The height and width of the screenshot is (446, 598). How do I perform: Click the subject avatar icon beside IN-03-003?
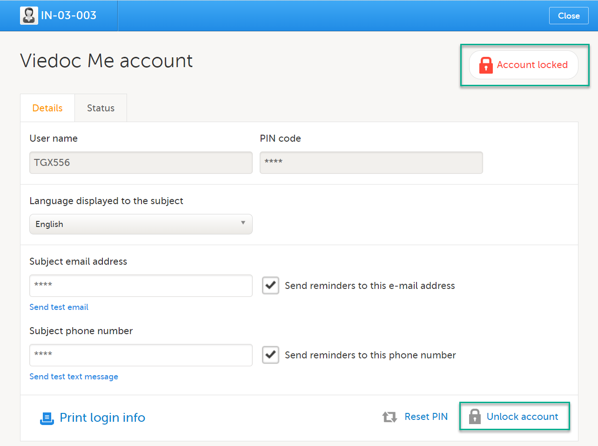pos(29,15)
